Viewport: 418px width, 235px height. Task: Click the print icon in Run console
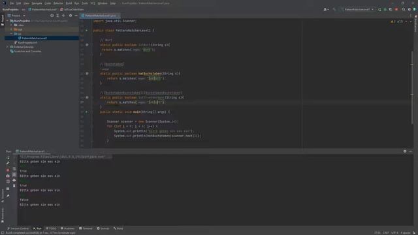(14, 180)
